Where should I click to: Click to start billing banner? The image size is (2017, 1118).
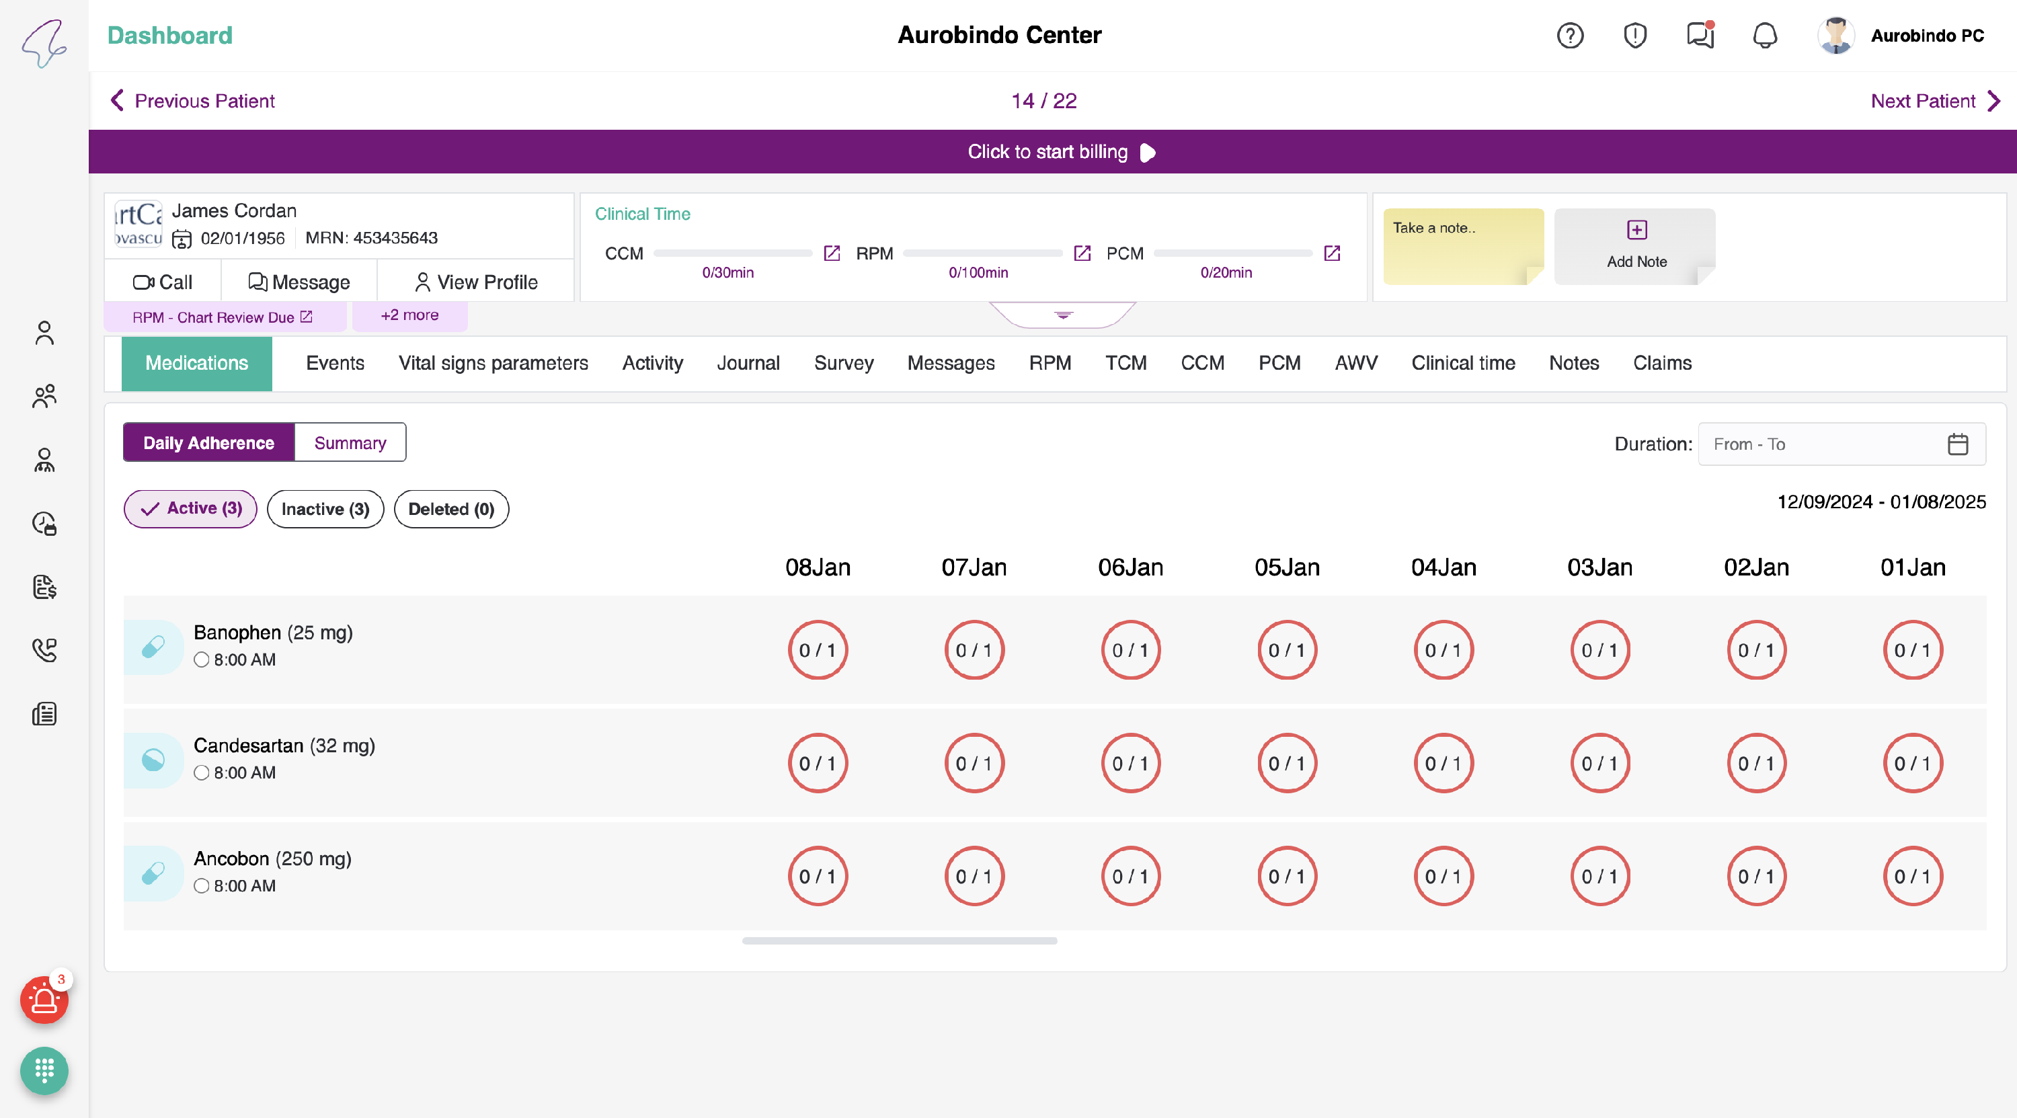tap(1052, 152)
